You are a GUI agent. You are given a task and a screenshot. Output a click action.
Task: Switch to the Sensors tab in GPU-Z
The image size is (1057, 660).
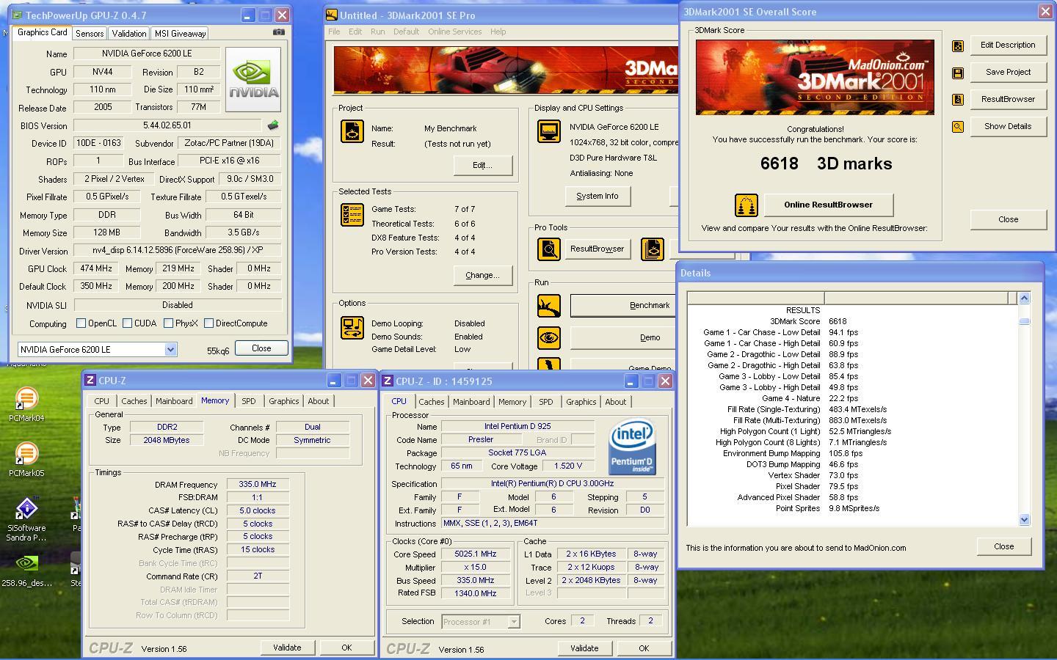(x=90, y=34)
